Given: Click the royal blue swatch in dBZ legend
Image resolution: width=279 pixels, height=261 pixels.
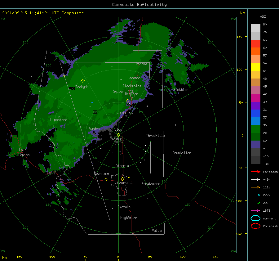Looking at the screenshot, I should tap(255, 113).
